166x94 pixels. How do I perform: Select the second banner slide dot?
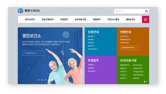(x=42, y=80)
